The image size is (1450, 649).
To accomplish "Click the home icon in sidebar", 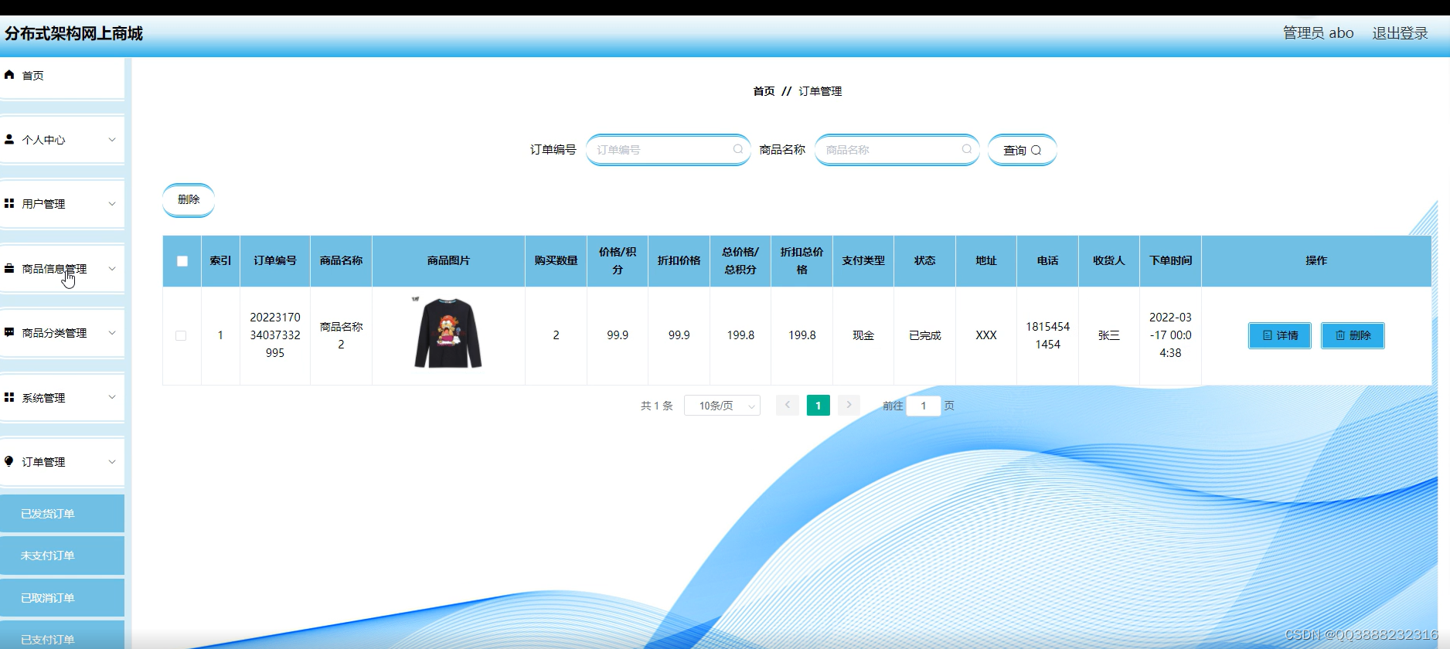I will pyautogui.click(x=9, y=75).
